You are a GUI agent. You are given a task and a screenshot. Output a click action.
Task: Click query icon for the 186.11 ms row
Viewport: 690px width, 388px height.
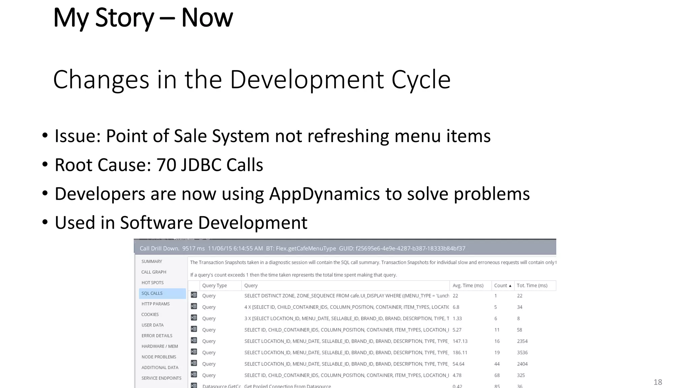(x=194, y=352)
